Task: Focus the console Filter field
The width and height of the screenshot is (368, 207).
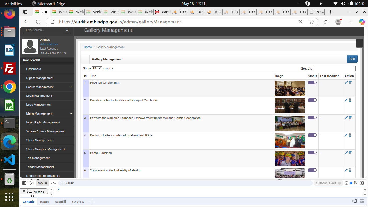Action: tap(186, 183)
